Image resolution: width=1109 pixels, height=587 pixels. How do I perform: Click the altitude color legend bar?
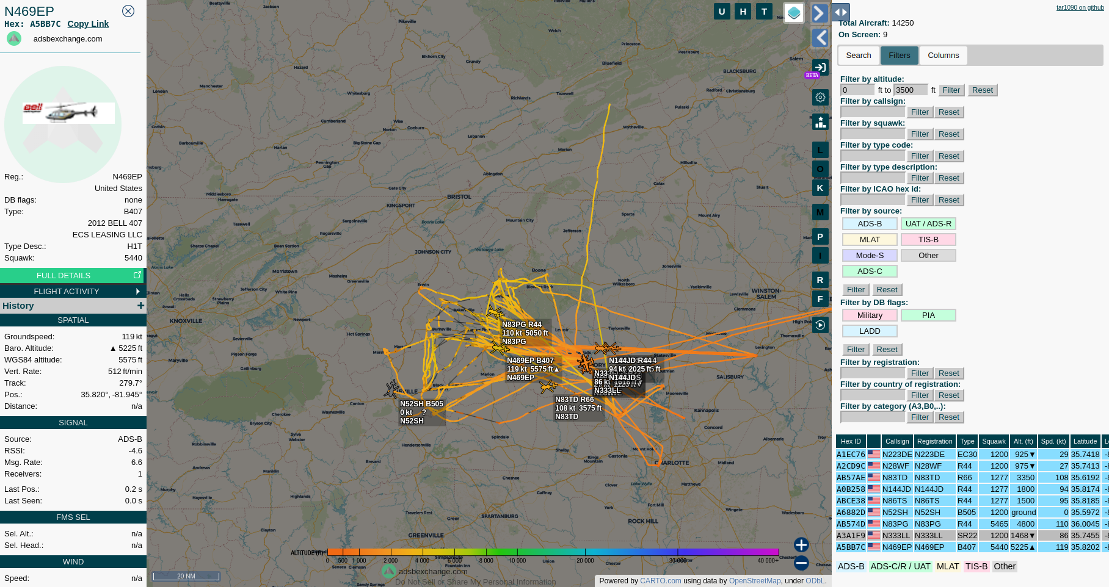tap(553, 552)
